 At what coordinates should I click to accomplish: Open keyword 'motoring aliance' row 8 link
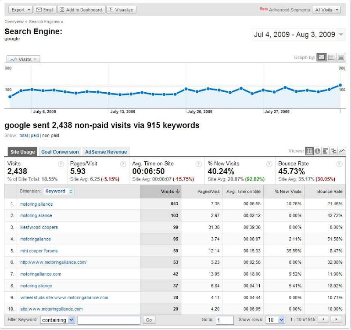pyautogui.click(x=36, y=286)
